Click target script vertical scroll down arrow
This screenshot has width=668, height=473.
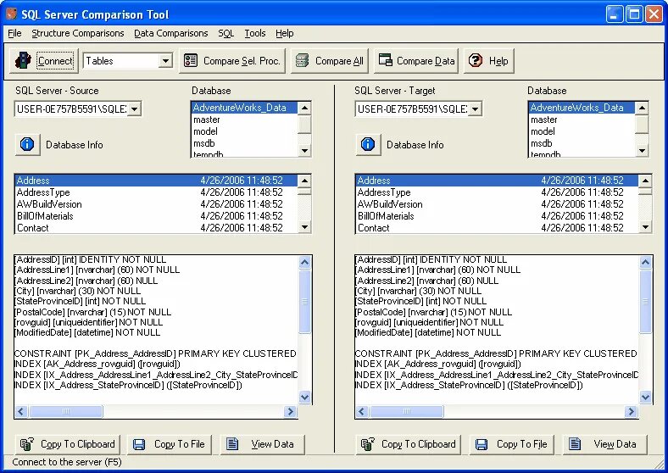tap(645, 398)
